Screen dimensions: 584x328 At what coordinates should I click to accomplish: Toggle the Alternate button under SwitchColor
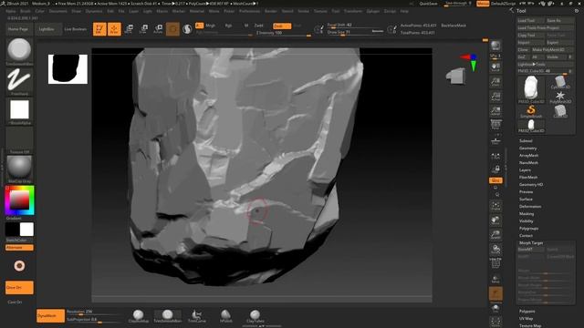(19, 248)
